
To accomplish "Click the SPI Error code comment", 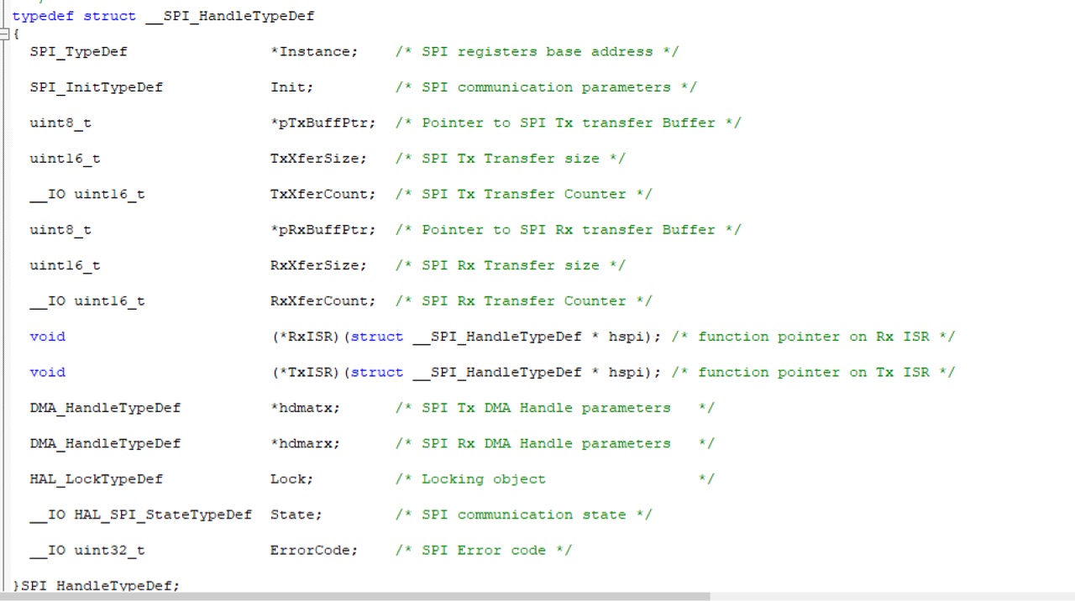I will tap(484, 551).
